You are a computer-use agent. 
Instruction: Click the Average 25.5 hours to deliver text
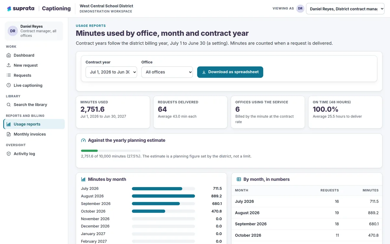click(337, 116)
